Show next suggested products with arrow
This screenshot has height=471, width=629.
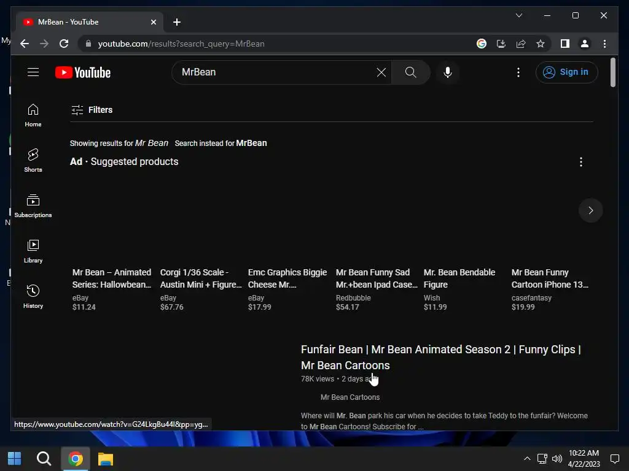click(x=590, y=210)
